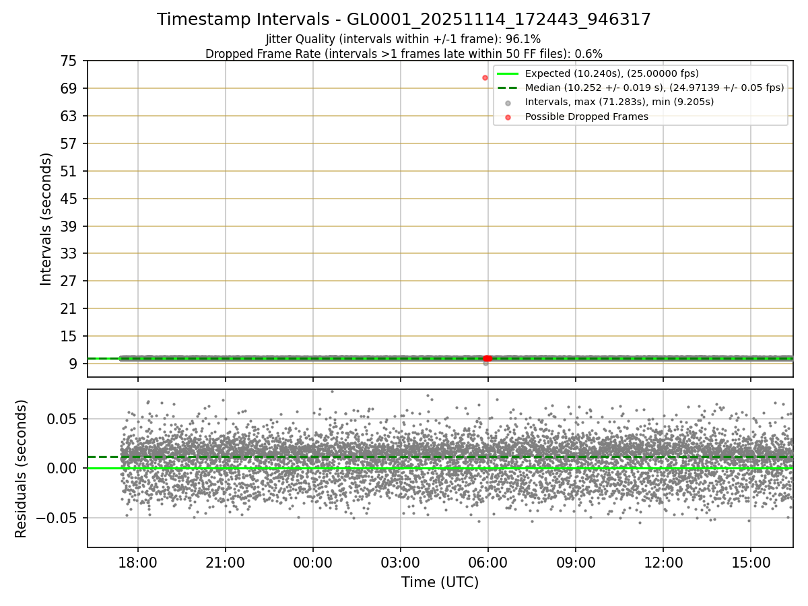Click the Expected (10.240s) legend text
The width and height of the screenshot is (808, 606).
click(612, 73)
